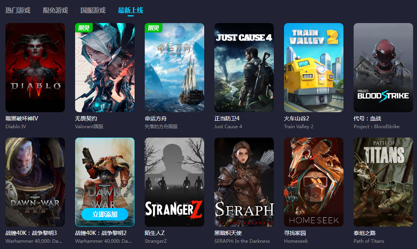Screen dimensions: 417x249
Task: Click the Just Cause 4 cover
Action: click(244, 68)
